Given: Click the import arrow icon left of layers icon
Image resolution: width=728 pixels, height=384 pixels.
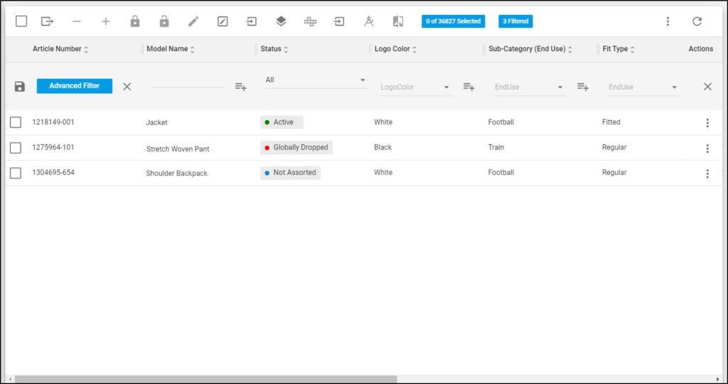Looking at the screenshot, I should tap(252, 21).
